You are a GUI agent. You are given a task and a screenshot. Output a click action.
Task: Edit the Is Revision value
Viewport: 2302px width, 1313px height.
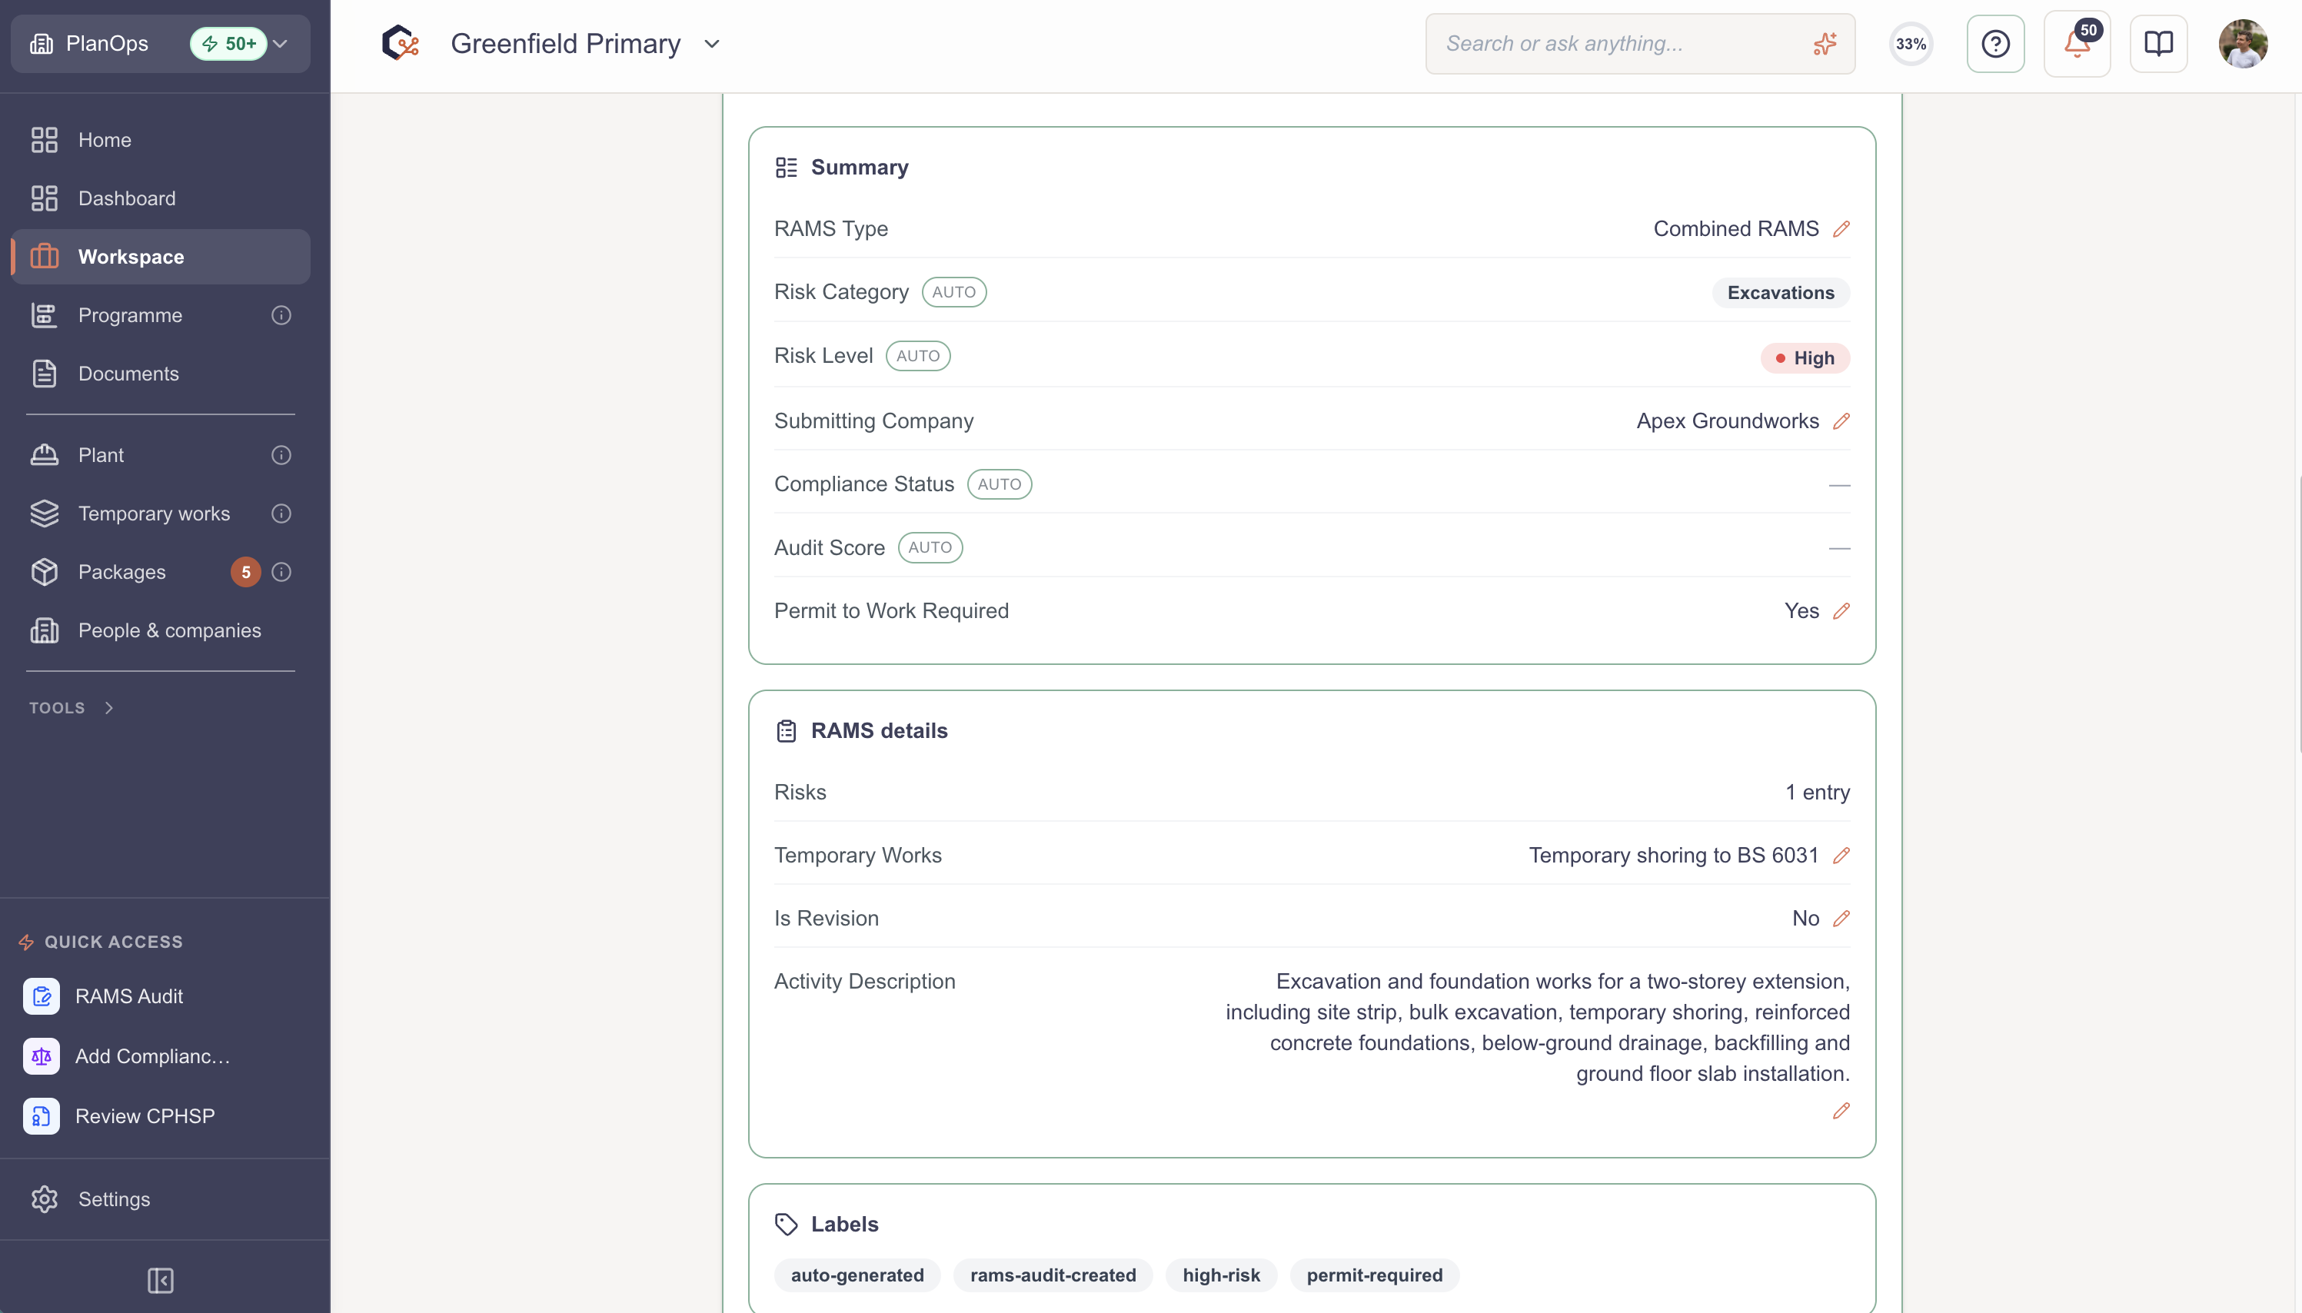click(x=1841, y=918)
